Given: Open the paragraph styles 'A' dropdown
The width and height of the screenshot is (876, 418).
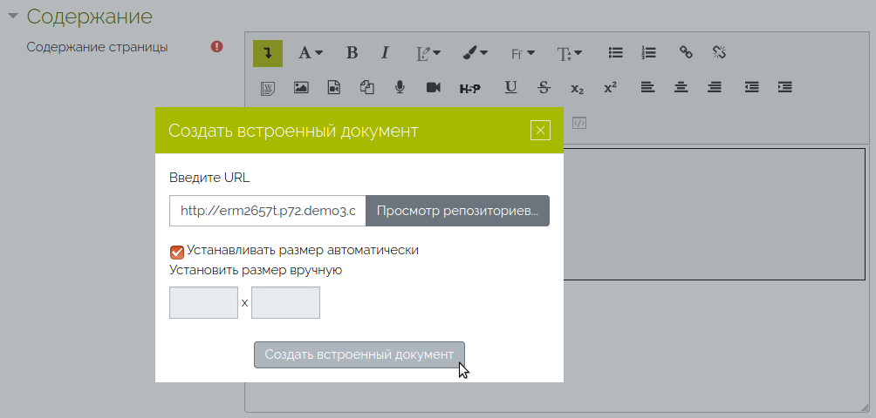Looking at the screenshot, I should click(311, 53).
